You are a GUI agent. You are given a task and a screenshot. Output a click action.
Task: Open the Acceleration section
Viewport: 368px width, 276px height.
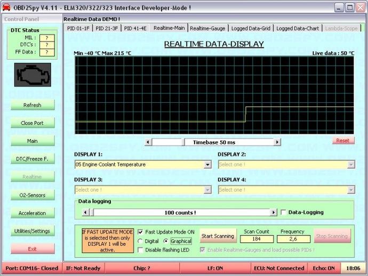tap(33, 213)
